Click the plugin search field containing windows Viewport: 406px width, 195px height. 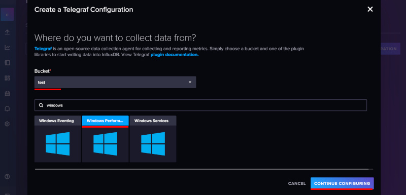[200, 105]
